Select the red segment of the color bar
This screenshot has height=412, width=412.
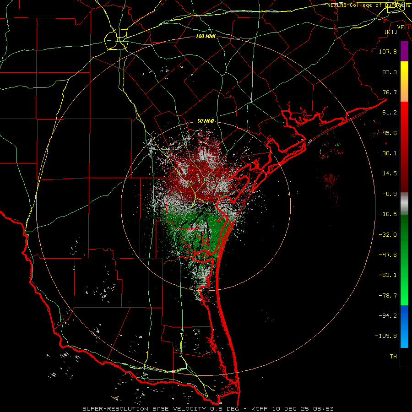click(404, 146)
